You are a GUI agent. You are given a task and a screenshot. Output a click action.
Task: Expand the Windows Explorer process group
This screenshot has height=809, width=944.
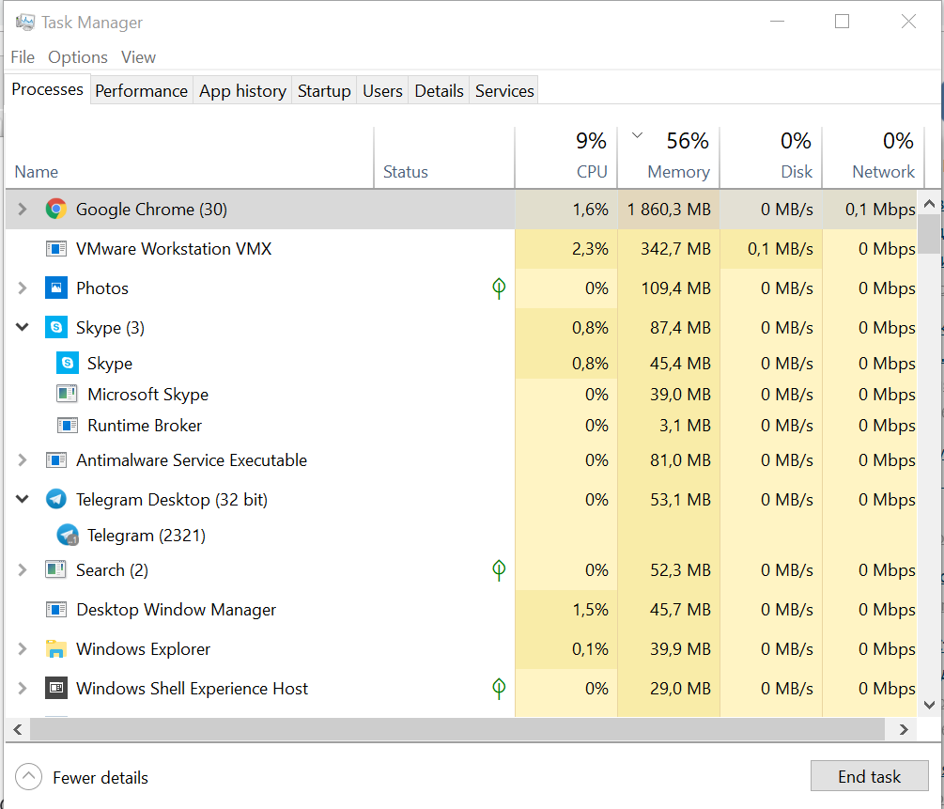point(23,648)
